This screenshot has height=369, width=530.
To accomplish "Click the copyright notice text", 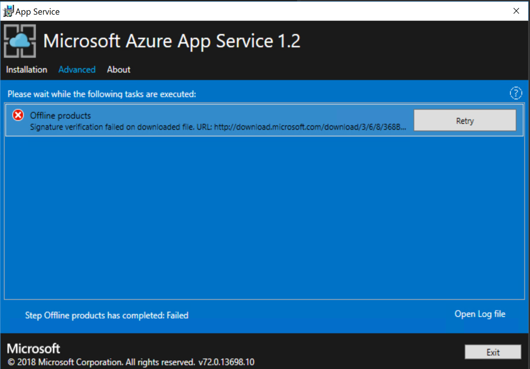I will (x=101, y=362).
